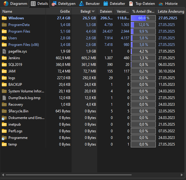
Task: Open the Dateialter tab
Action: tap(114, 4)
